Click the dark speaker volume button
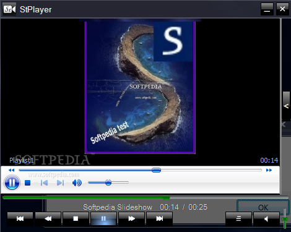The image size is (291, 232). point(266,218)
